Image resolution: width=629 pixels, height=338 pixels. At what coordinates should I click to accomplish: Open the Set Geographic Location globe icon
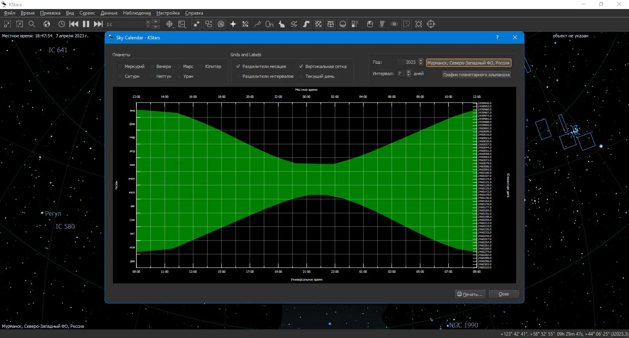pos(47,24)
